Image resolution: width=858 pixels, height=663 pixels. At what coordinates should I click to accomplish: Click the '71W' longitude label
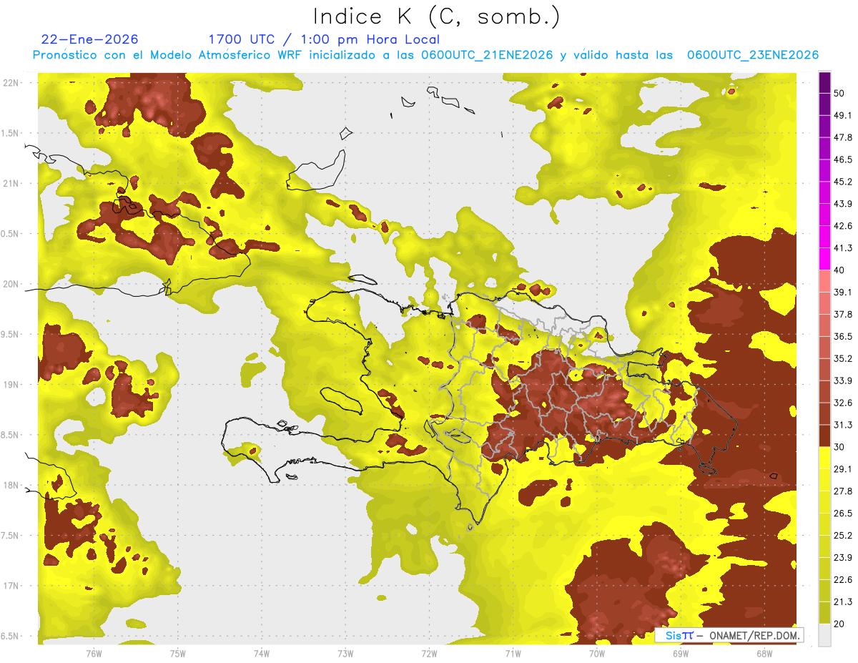(x=513, y=653)
